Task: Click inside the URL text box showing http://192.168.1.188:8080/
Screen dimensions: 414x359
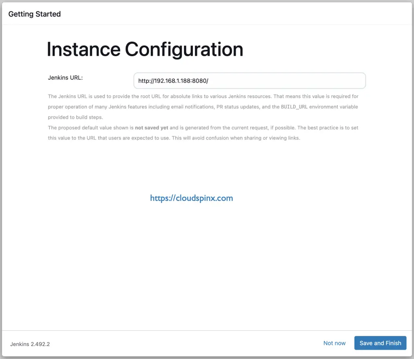Action: click(249, 80)
